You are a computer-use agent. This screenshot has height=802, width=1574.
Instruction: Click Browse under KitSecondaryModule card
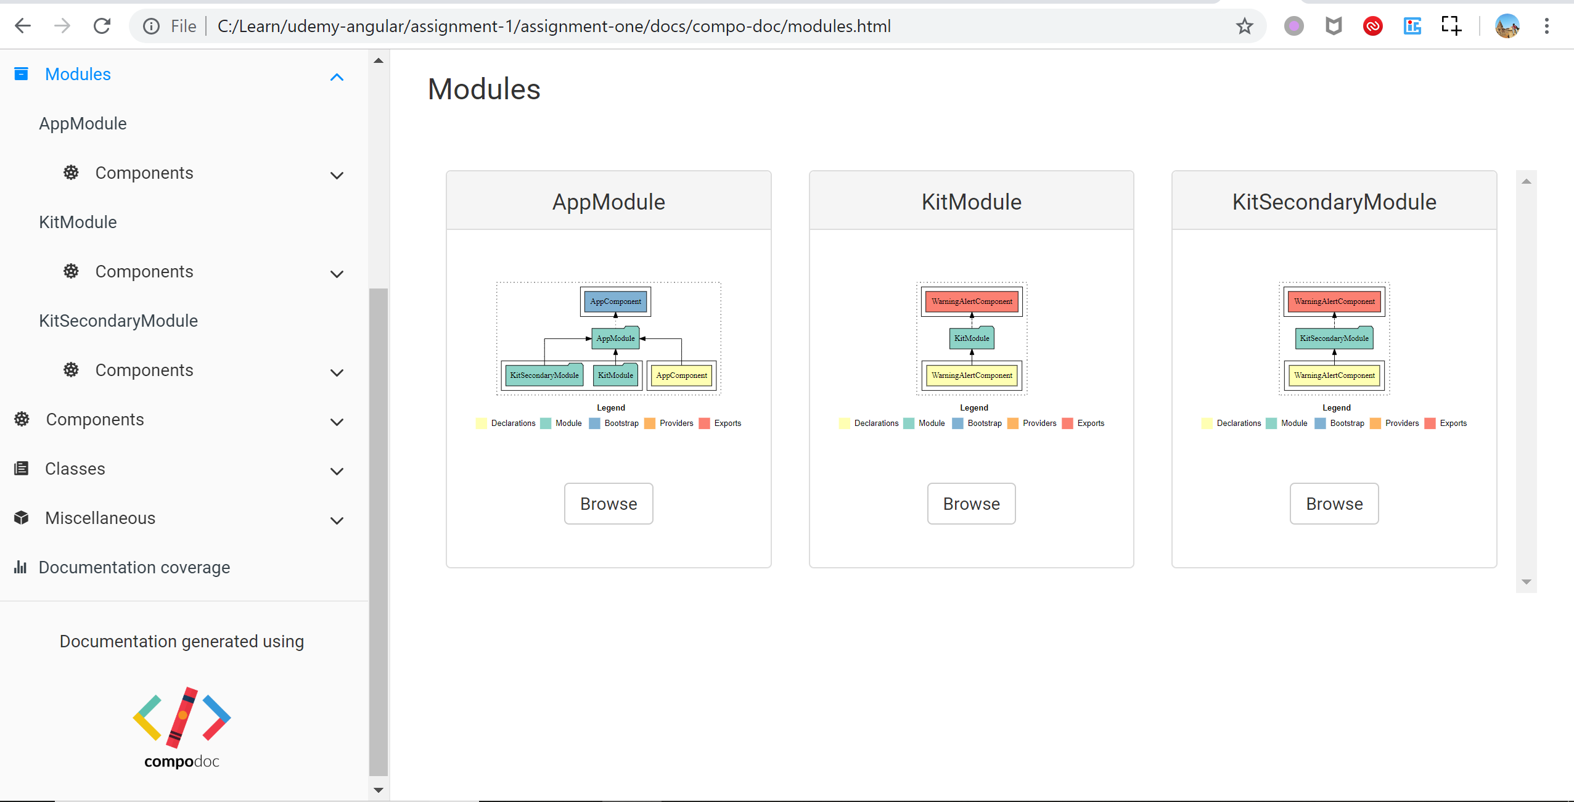pos(1334,504)
